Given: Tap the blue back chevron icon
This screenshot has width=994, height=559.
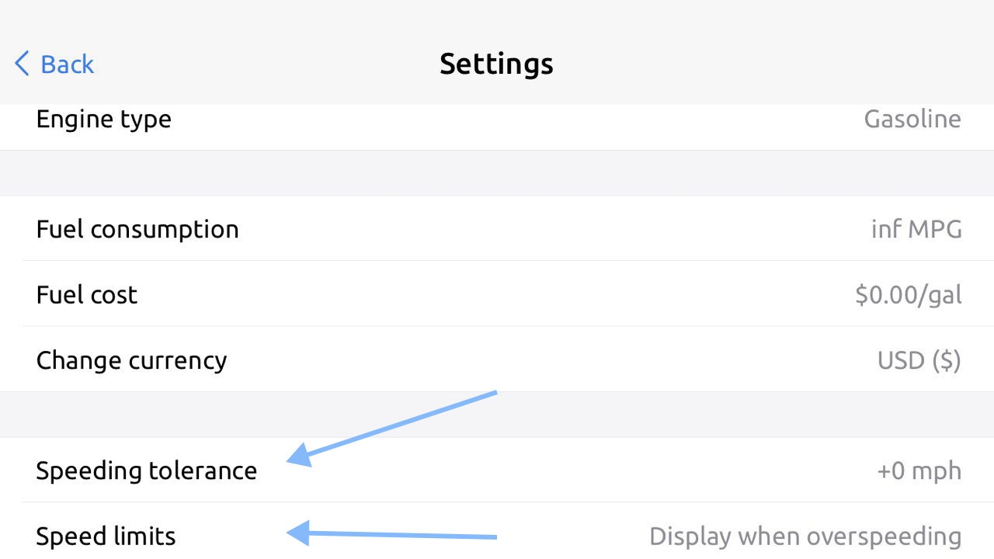Looking at the screenshot, I should coord(22,64).
